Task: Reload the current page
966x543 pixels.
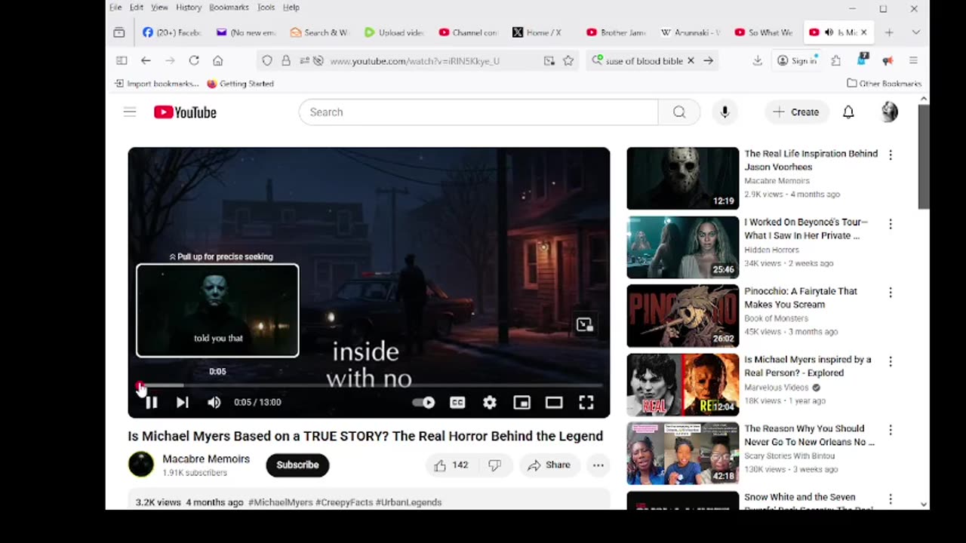Action: point(194,61)
